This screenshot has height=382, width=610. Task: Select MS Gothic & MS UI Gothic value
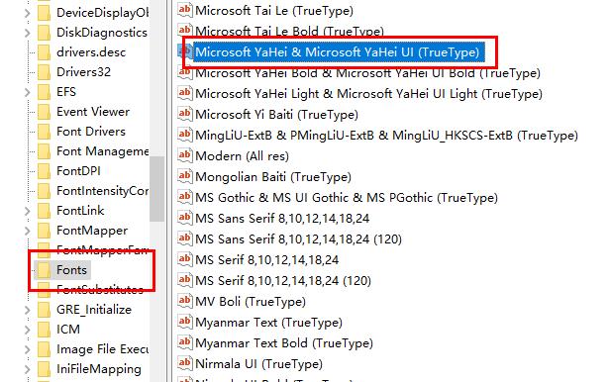[347, 197]
